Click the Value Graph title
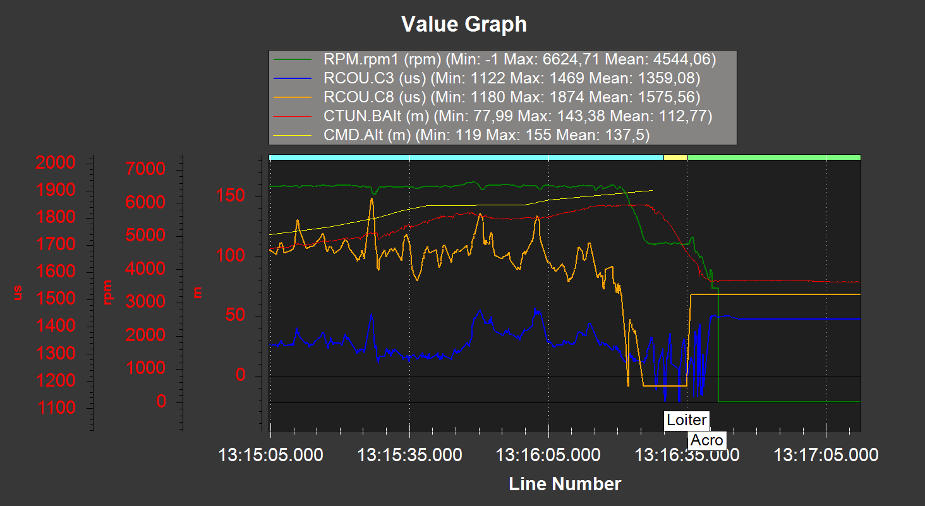 point(464,24)
